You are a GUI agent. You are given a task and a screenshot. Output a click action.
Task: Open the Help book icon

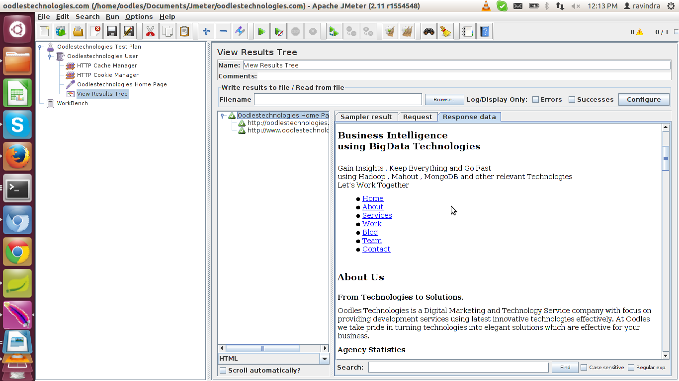pos(484,32)
